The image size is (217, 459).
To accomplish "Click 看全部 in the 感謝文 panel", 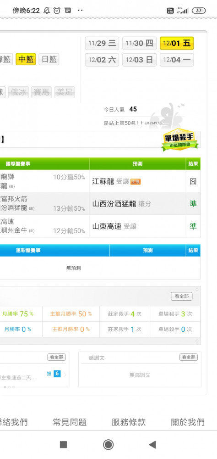I will (x=188, y=357).
